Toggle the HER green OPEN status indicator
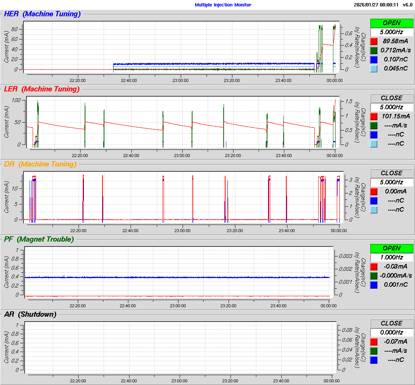The width and height of the screenshot is (415, 385). (x=391, y=23)
